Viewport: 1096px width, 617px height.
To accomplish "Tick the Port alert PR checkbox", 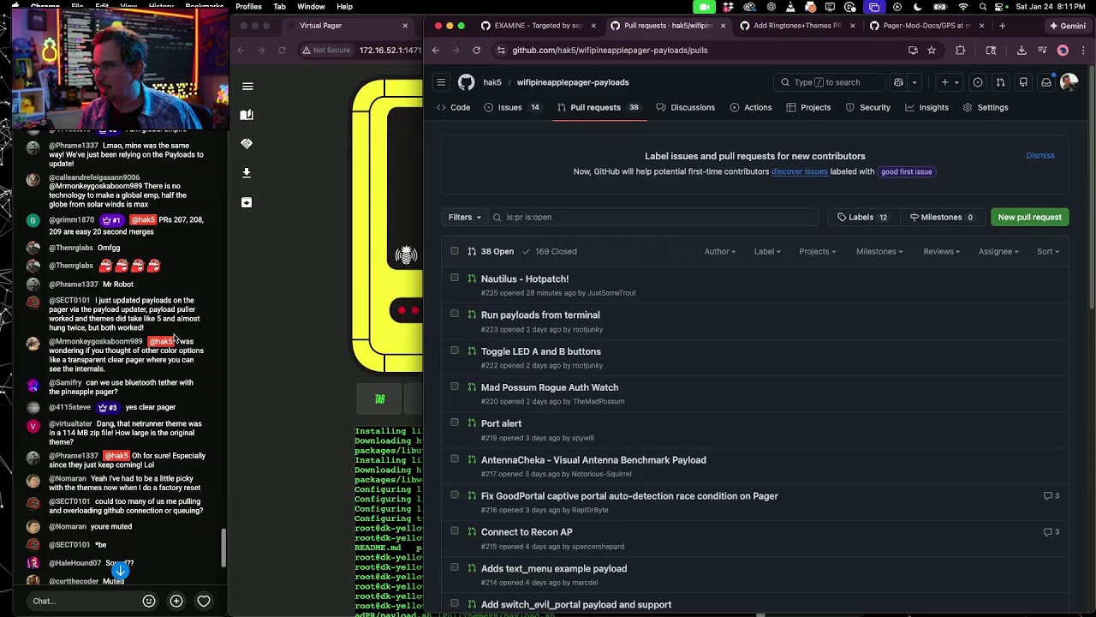I will [455, 422].
